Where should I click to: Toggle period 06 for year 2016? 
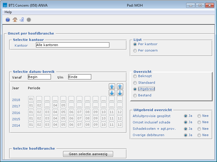point(71,112)
